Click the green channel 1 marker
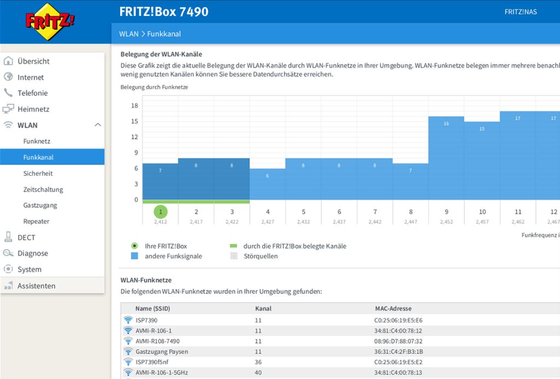This screenshot has width=560, height=379. 160,212
